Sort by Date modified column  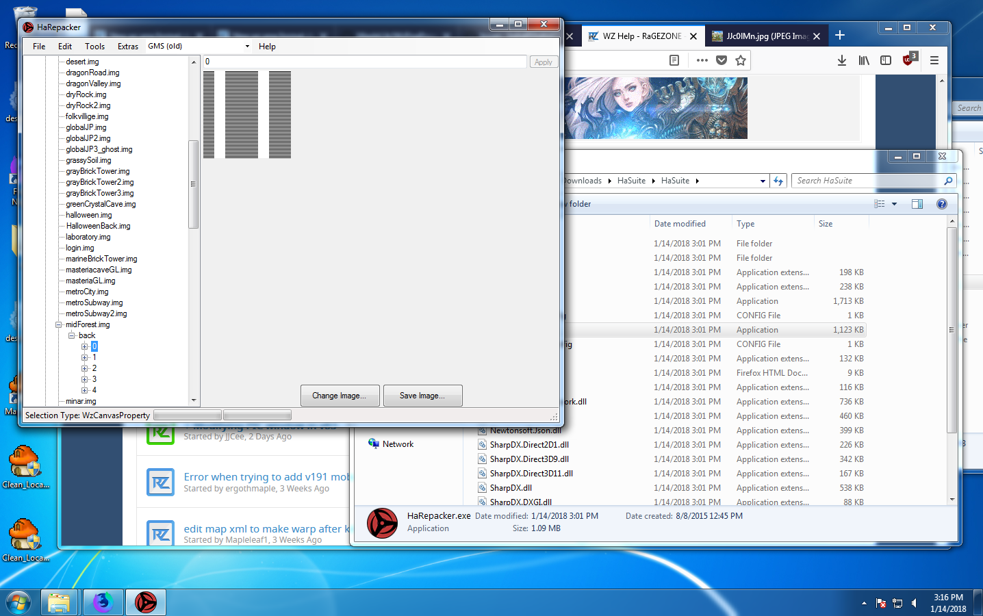tap(690, 224)
